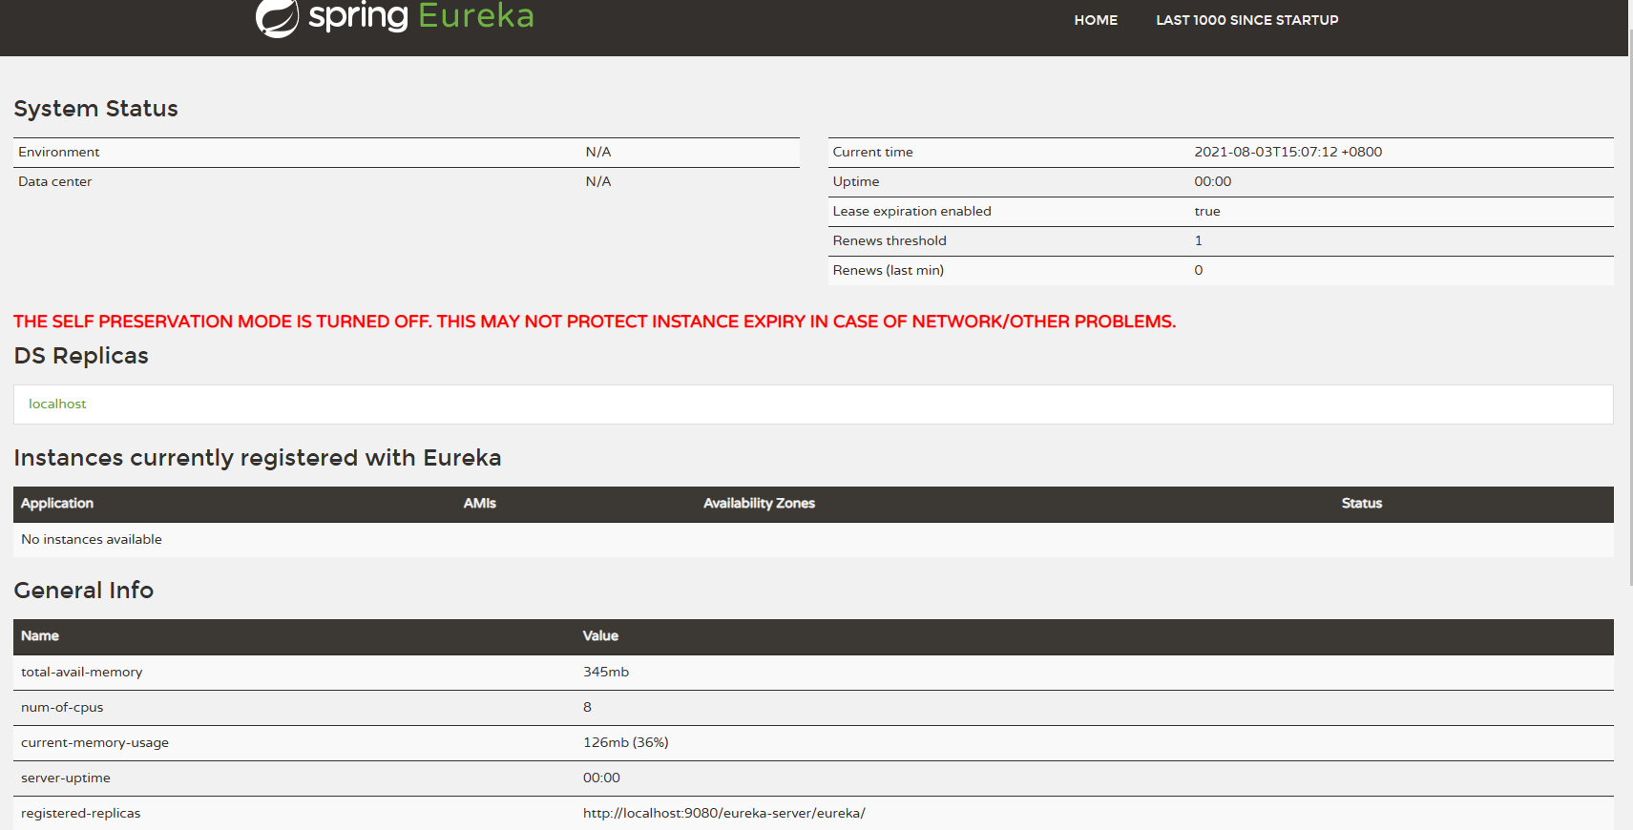The height and width of the screenshot is (830, 1633).
Task: Select the server-uptime row name
Action: coord(66,778)
